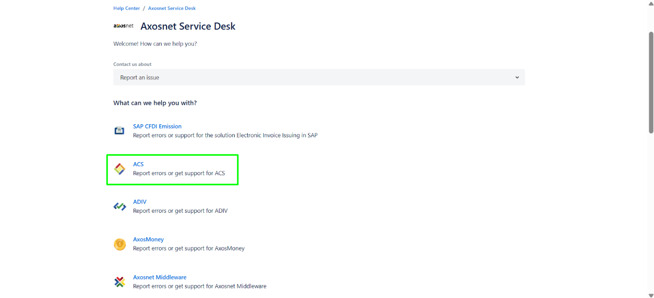Click the Axosnet logo icon

(123, 26)
